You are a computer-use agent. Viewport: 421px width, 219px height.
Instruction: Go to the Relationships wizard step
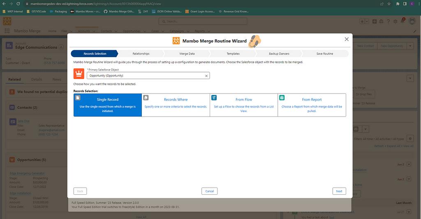click(141, 54)
